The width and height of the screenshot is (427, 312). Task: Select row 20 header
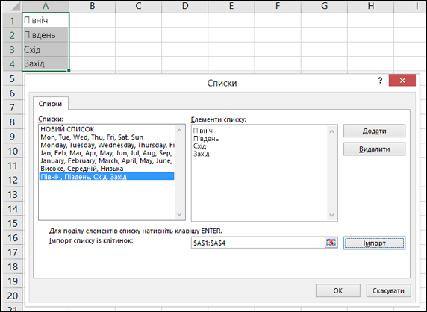12,296
